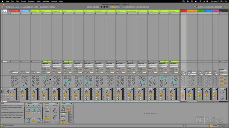Image resolution: width=229 pixels, height=128 pixels.
Task: Toggle the Automation Arm button
Action: 113,7
